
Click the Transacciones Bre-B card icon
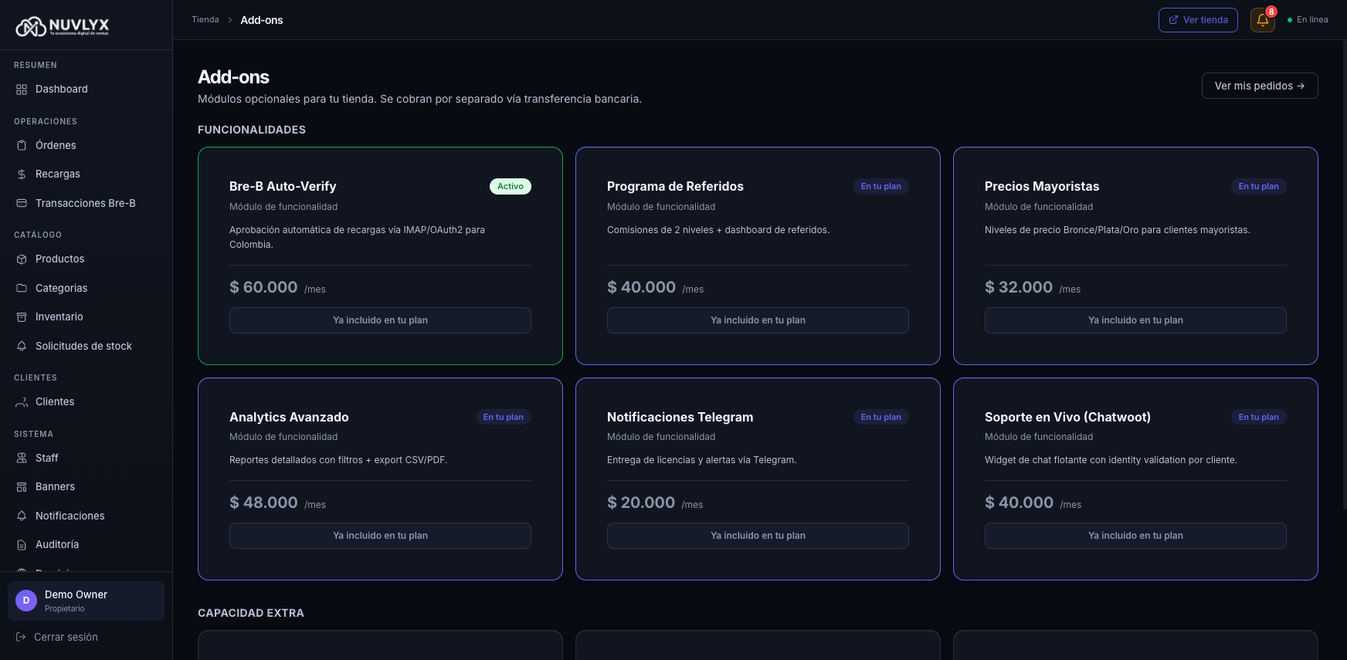coord(22,203)
